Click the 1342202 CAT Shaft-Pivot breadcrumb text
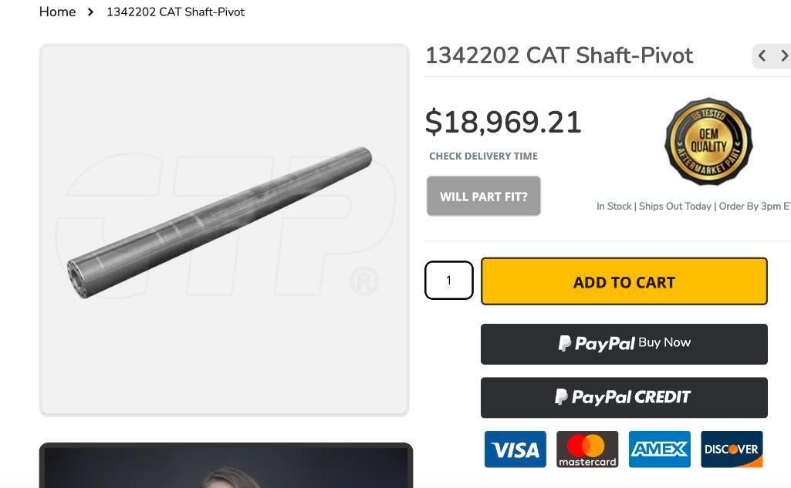The height and width of the screenshot is (488, 791). tap(175, 12)
